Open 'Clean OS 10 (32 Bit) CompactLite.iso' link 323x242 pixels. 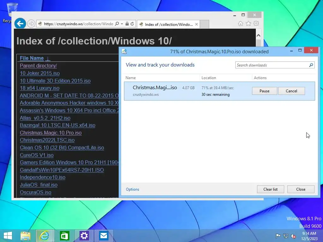pos(62,147)
